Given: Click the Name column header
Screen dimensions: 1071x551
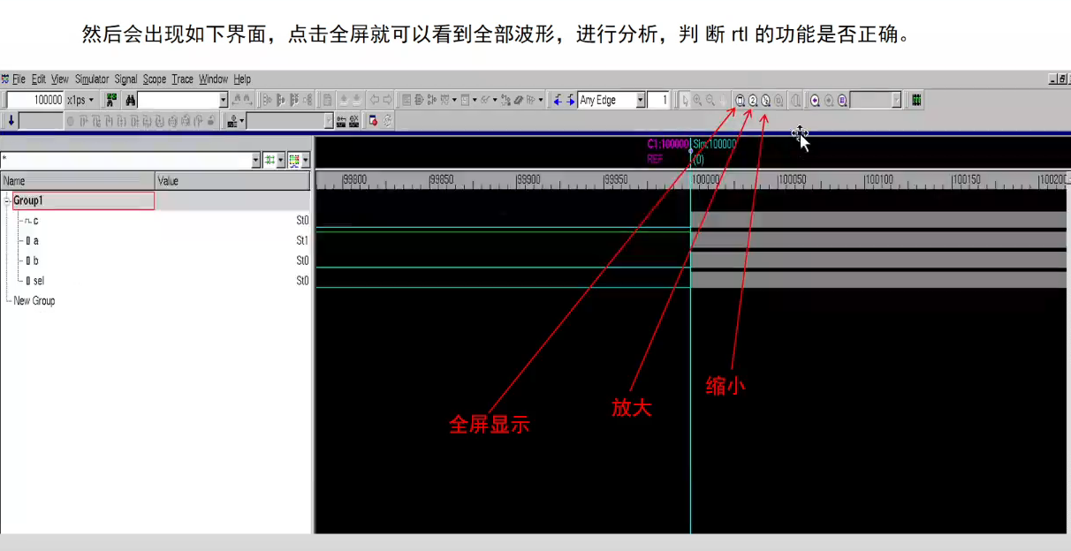Looking at the screenshot, I should click(78, 181).
